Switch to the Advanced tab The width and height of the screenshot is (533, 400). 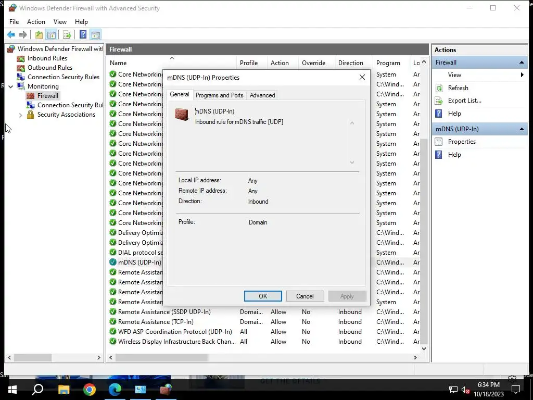pos(262,95)
